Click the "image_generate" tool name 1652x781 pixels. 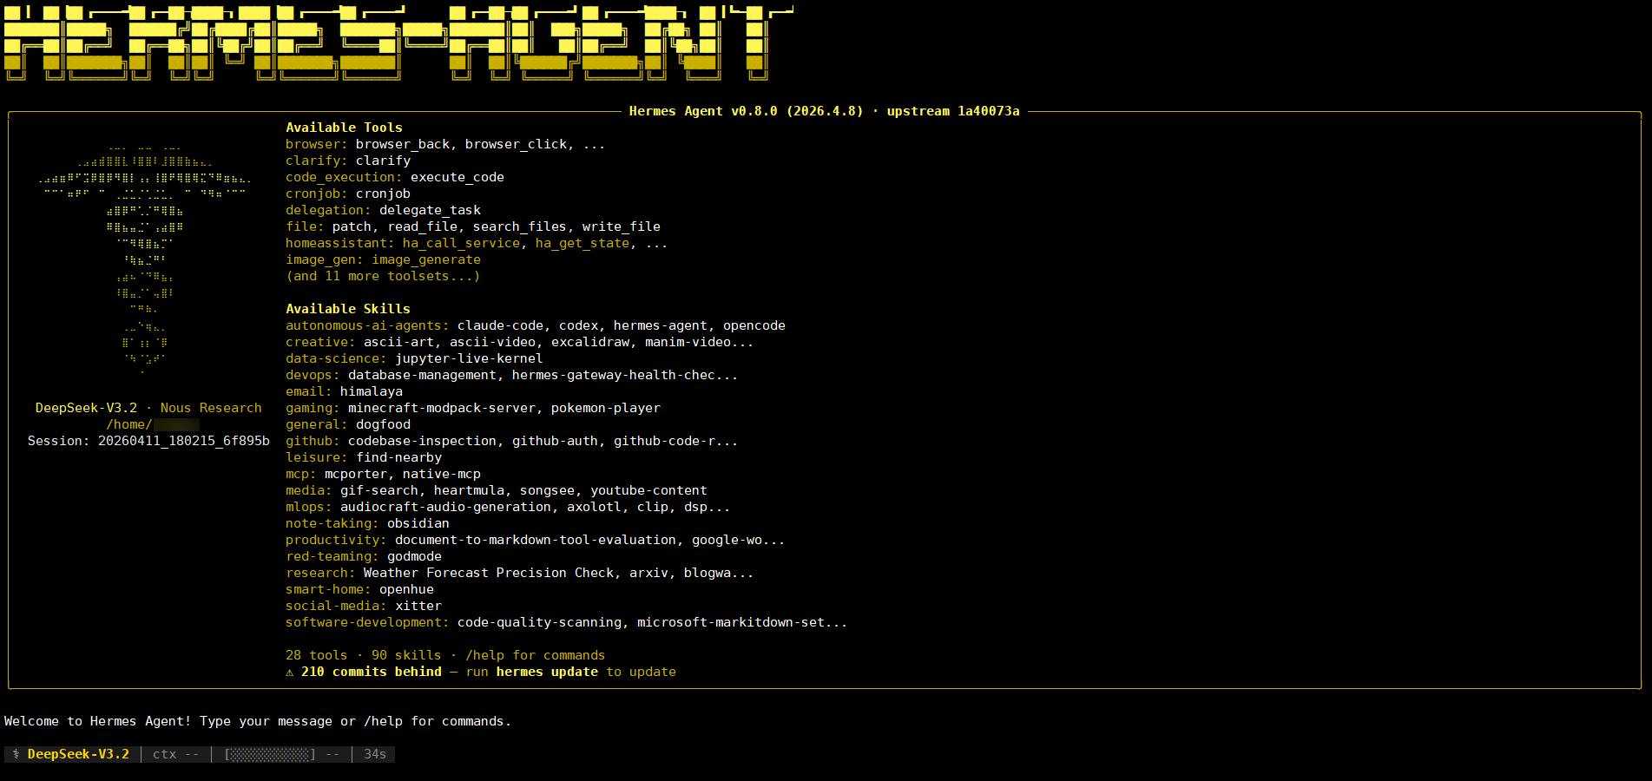[426, 259]
